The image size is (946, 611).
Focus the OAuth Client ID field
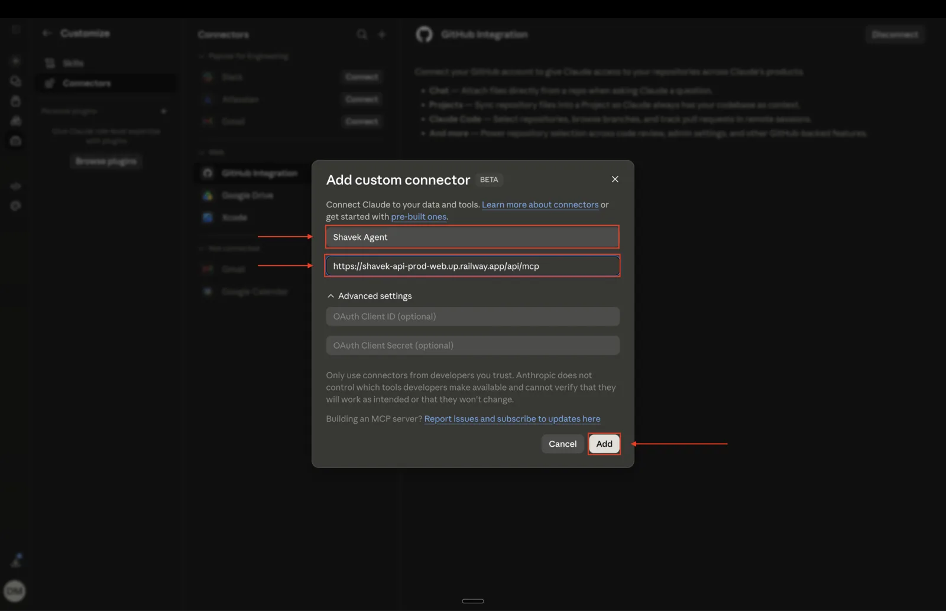tap(473, 316)
